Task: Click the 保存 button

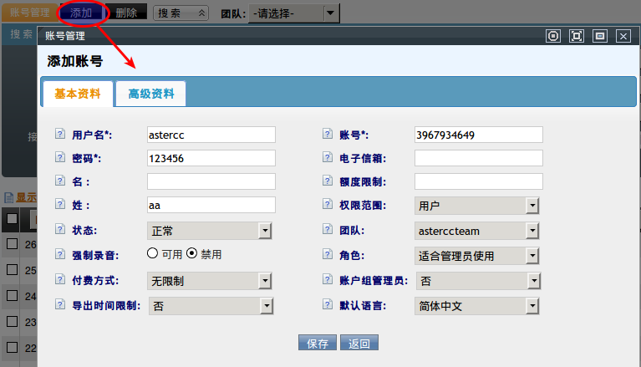Action: pos(318,343)
